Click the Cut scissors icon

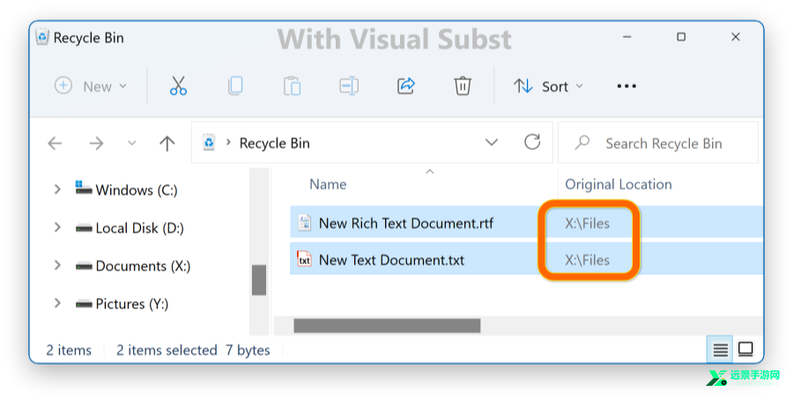(178, 86)
